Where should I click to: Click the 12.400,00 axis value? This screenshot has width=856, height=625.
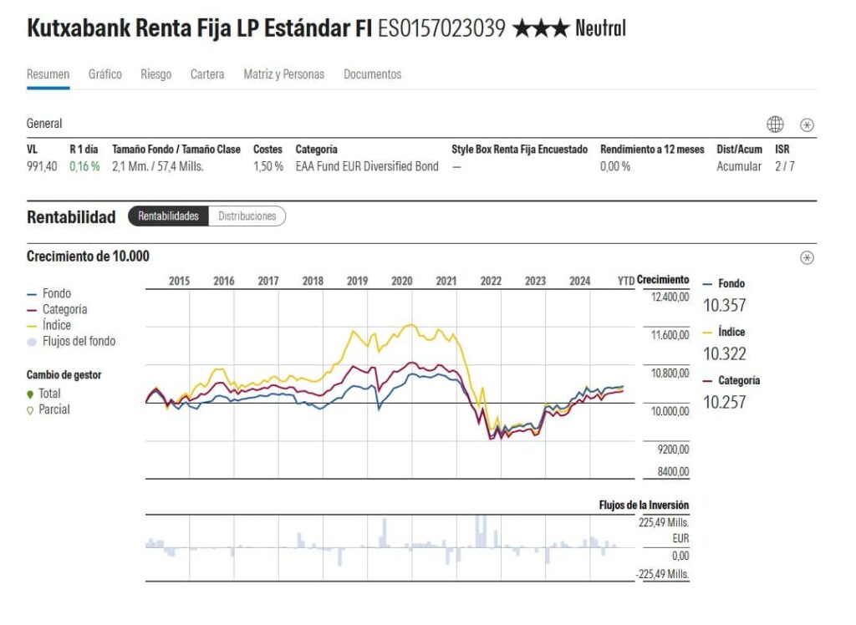tap(670, 297)
